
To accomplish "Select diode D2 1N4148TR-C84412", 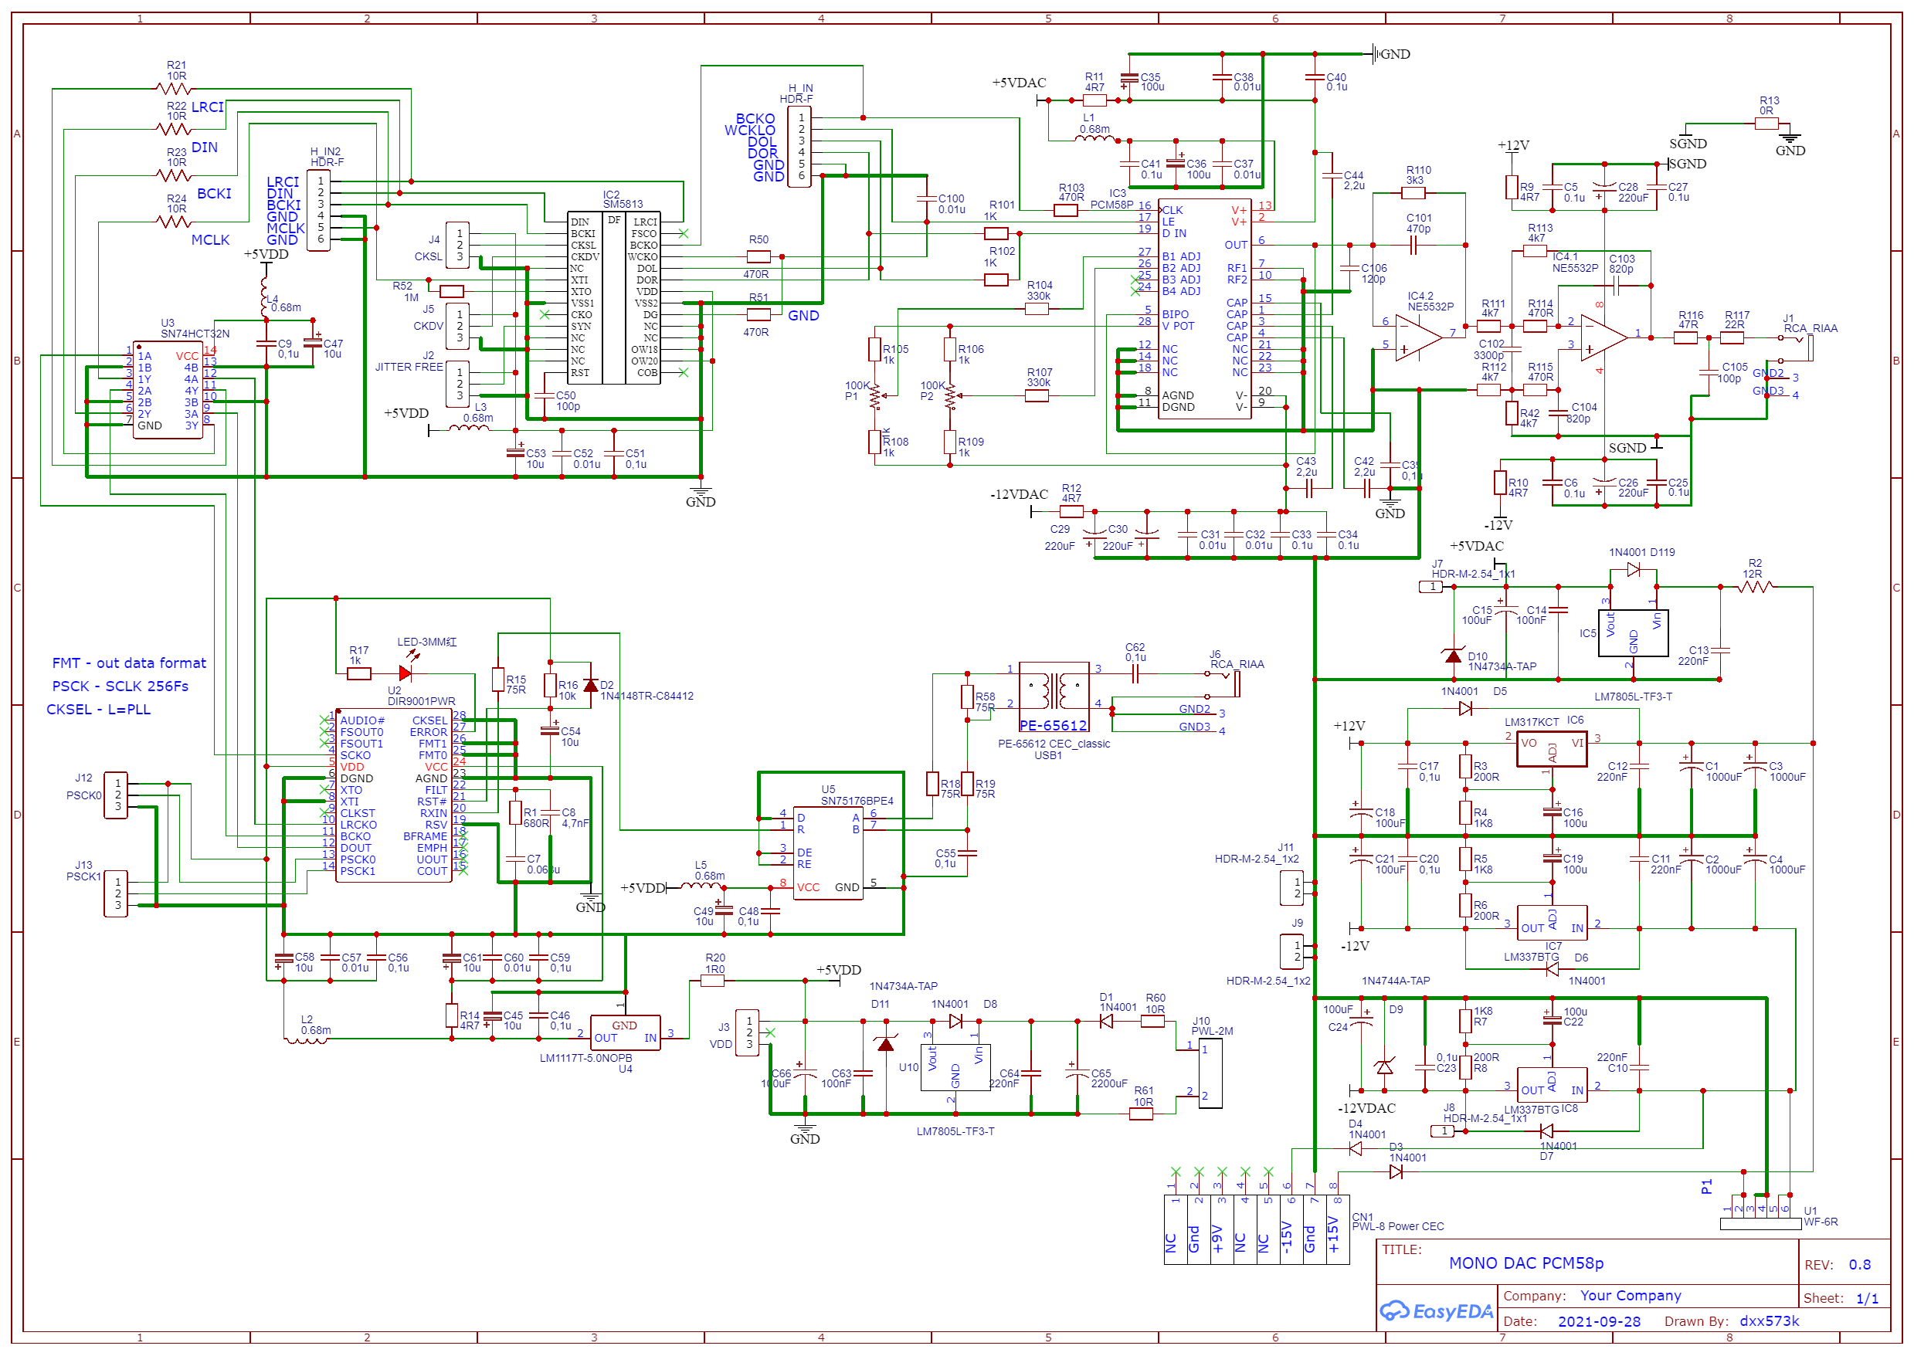I will coord(590,686).
